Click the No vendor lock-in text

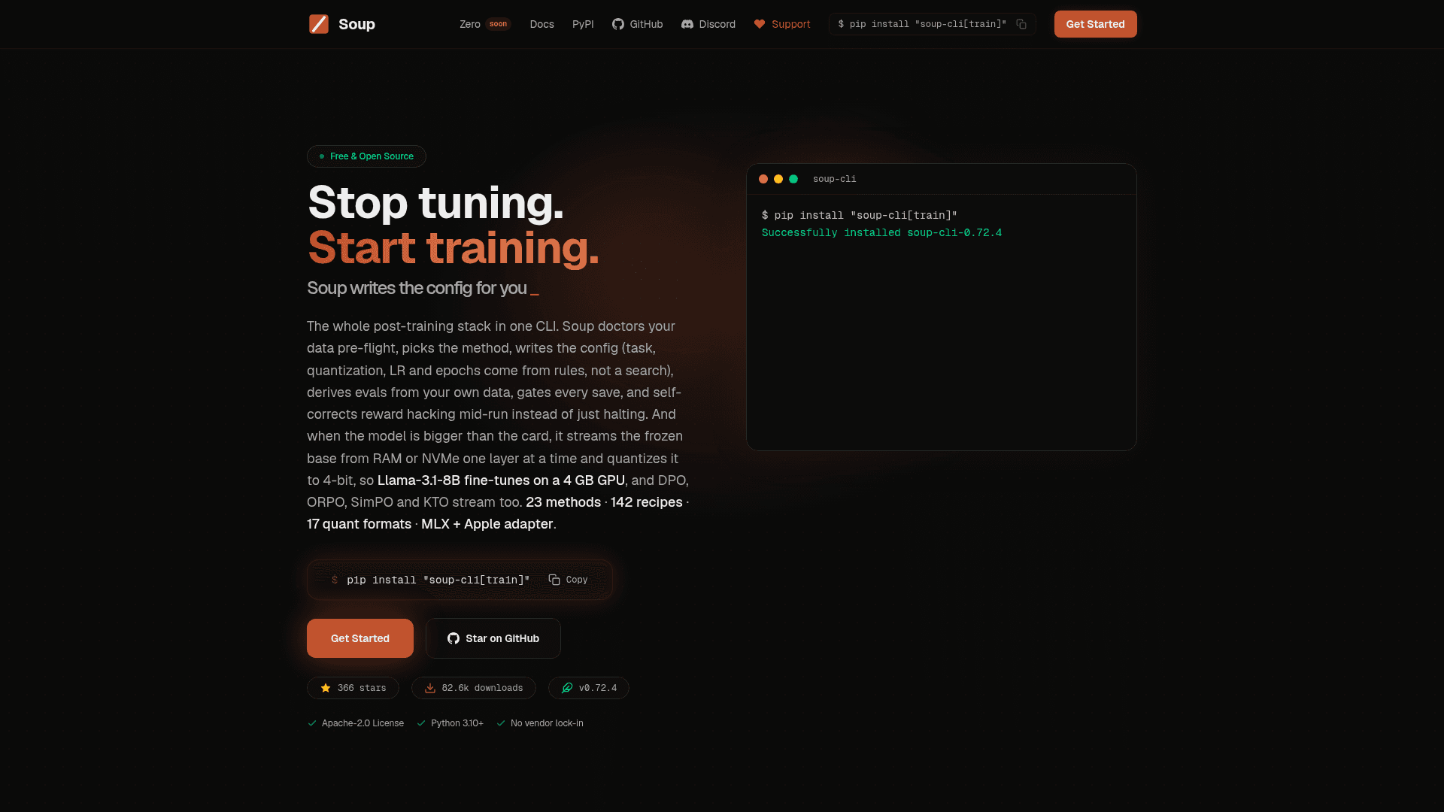pyautogui.click(x=547, y=723)
